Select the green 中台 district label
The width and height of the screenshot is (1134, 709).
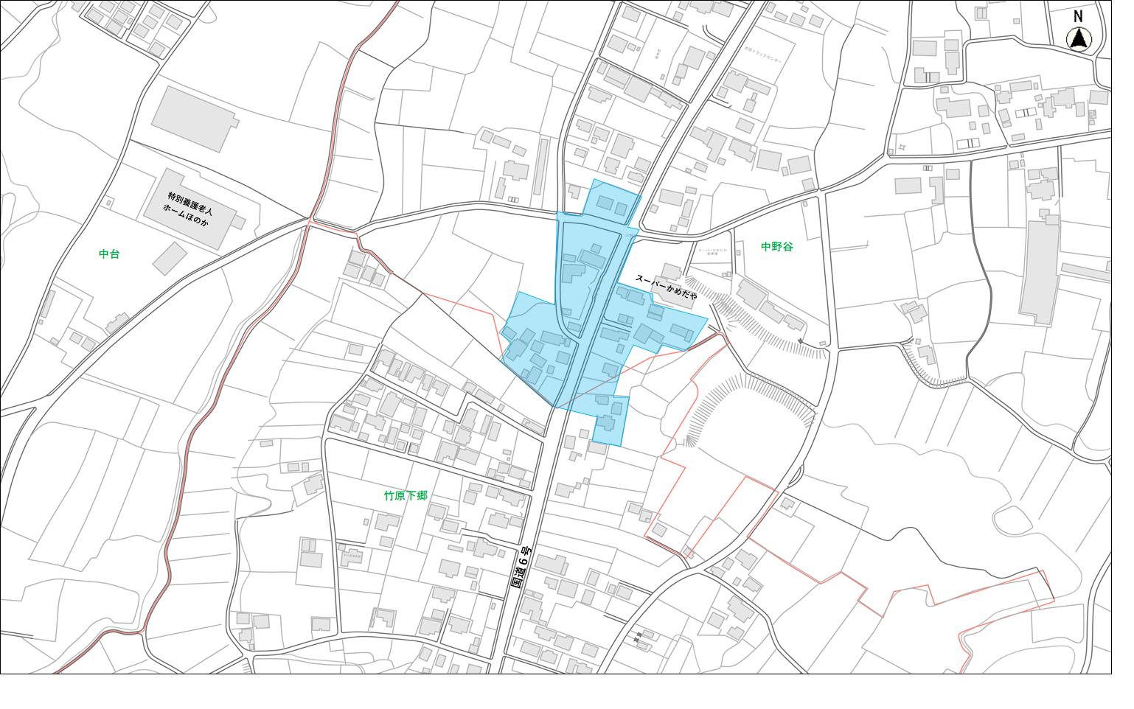tap(109, 254)
